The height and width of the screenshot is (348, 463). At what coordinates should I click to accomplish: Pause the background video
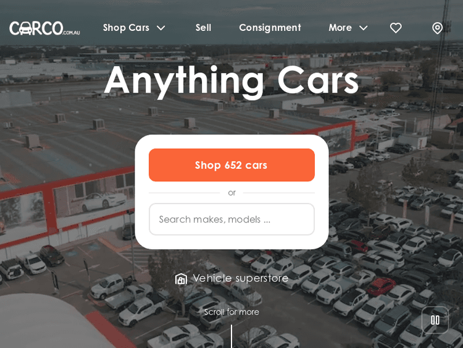point(435,320)
